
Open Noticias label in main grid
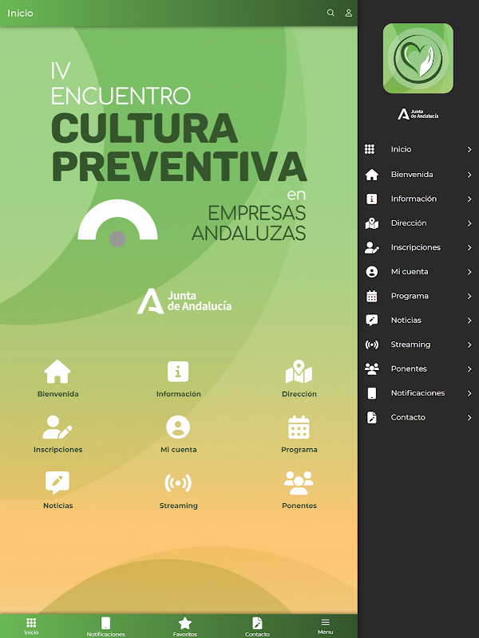[57, 506]
